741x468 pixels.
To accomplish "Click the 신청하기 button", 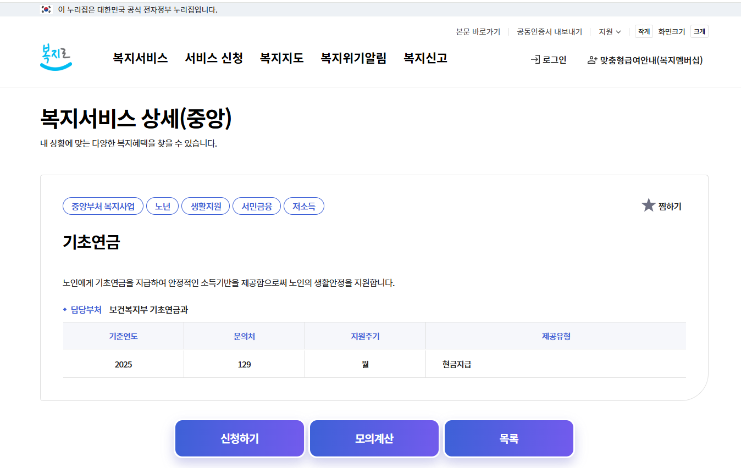I will [x=239, y=438].
